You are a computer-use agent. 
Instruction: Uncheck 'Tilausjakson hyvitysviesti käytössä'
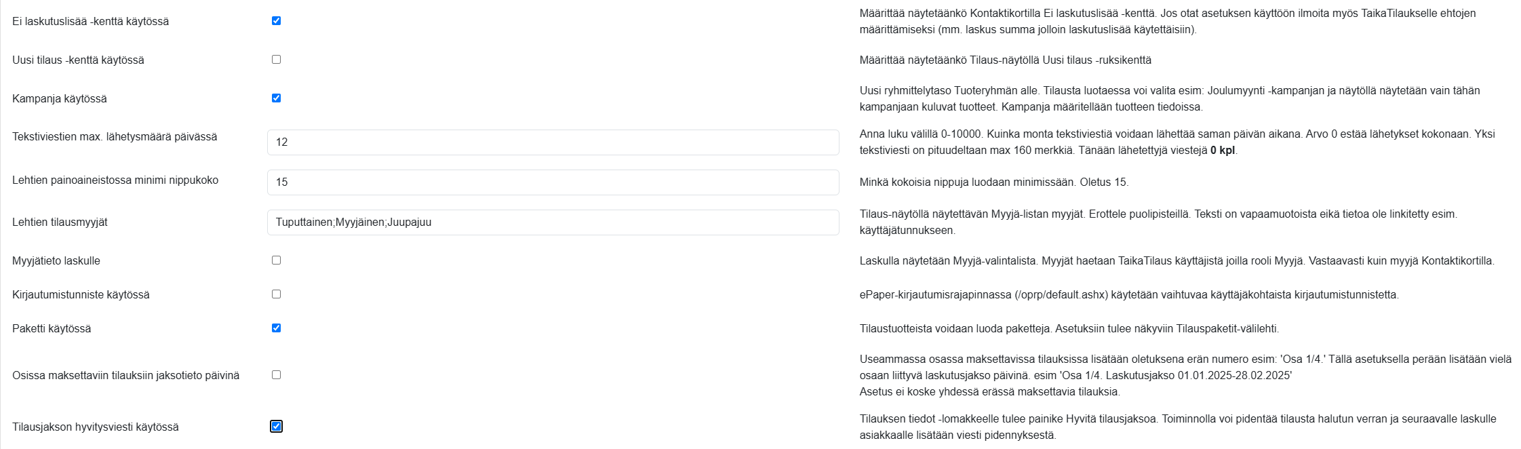point(277,427)
